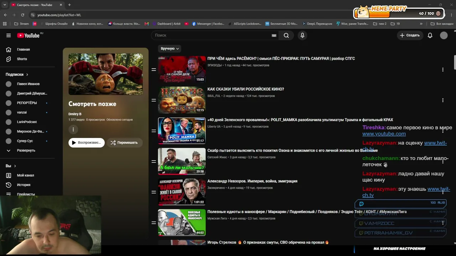Open a new browser tab
The image size is (456, 256).
tap(69, 5)
